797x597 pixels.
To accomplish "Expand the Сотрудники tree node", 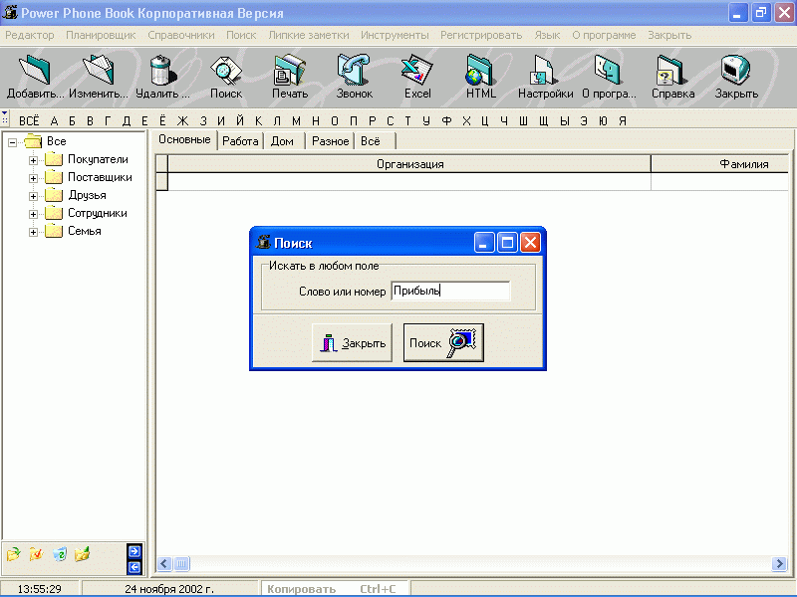I will pyautogui.click(x=33, y=214).
